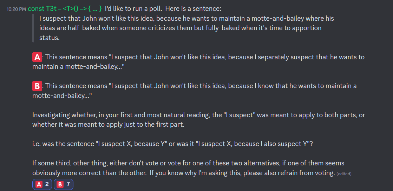Click the B emoji inside the reaction pill

click(x=60, y=184)
